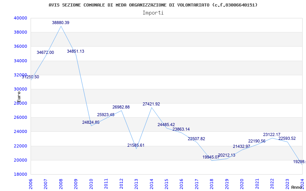Select data label 24824.85
Image resolution: width=306 pixels, height=191 pixels.
pos(91,122)
